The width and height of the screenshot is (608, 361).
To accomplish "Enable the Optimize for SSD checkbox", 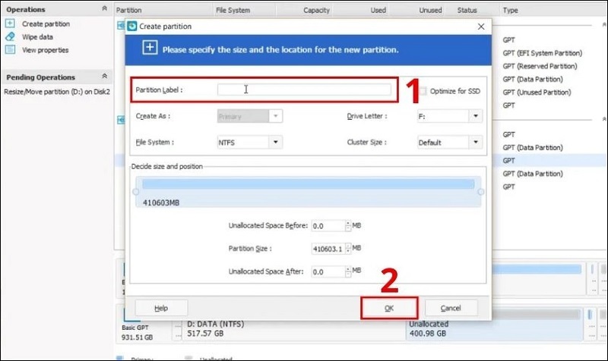I will (423, 91).
